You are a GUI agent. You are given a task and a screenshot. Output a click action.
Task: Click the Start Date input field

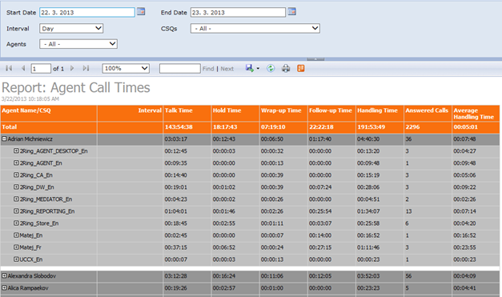87,13
